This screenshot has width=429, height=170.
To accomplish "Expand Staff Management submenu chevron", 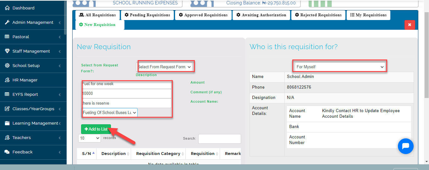I will coord(60,51).
